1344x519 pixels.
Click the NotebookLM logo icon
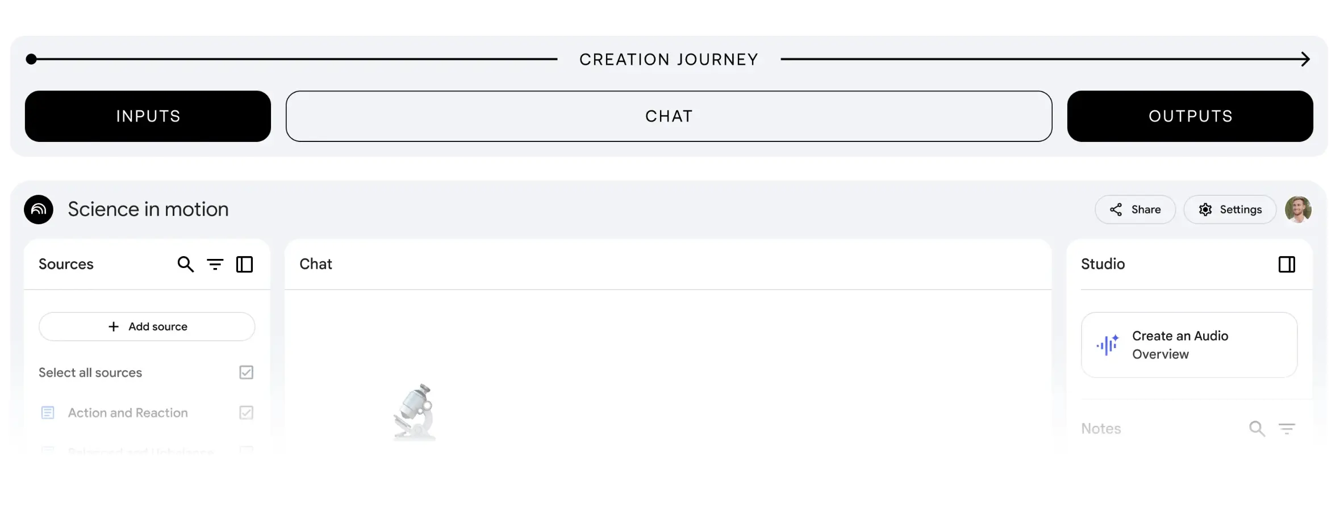[39, 210]
